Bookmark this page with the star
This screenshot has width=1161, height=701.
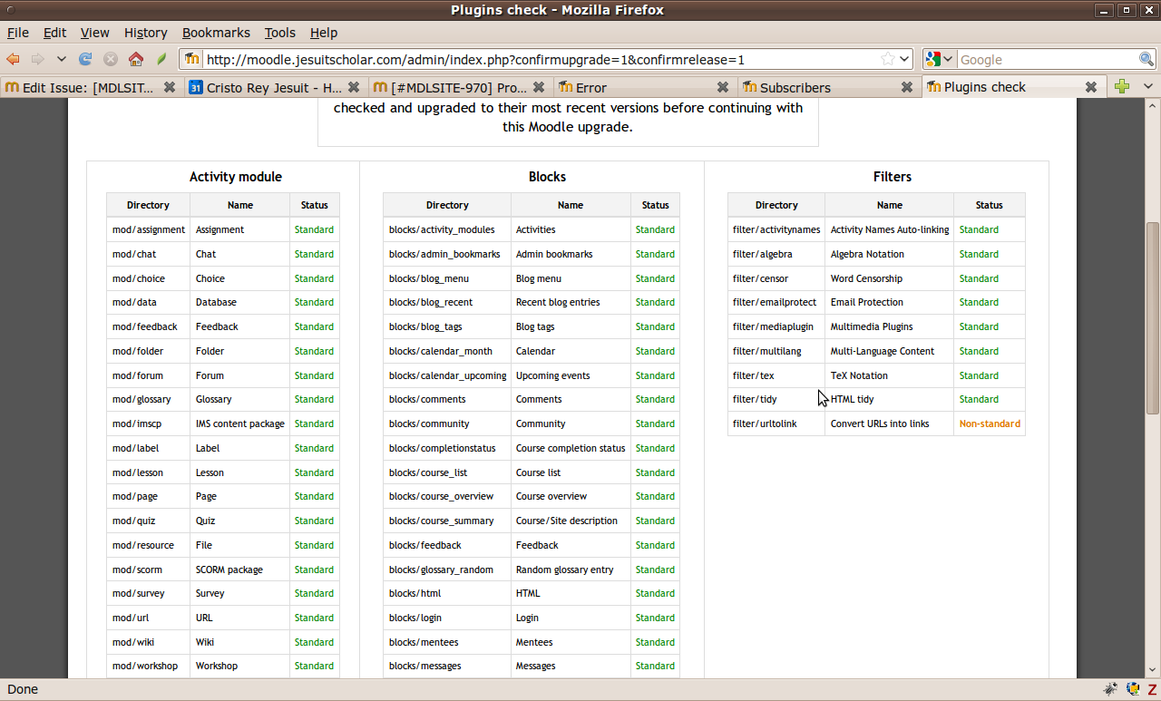[887, 59]
